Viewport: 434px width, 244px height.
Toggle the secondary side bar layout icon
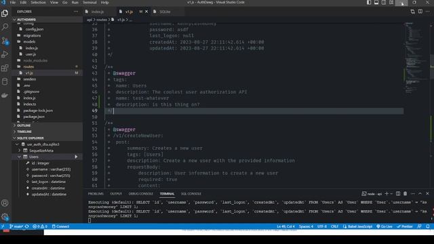click(x=384, y=3)
